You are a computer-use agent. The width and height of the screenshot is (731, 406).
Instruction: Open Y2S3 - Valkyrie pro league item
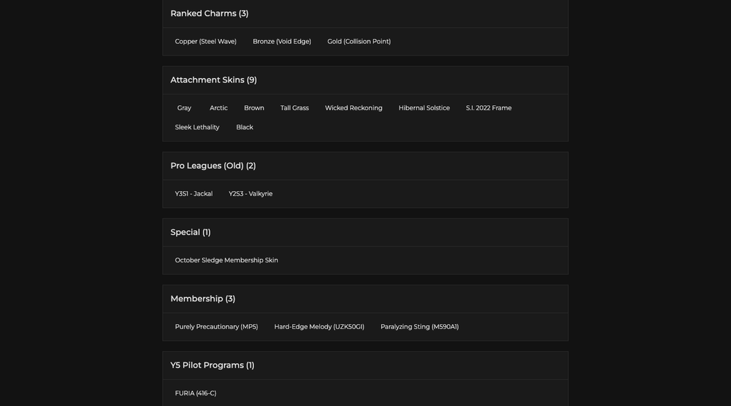pyautogui.click(x=250, y=194)
